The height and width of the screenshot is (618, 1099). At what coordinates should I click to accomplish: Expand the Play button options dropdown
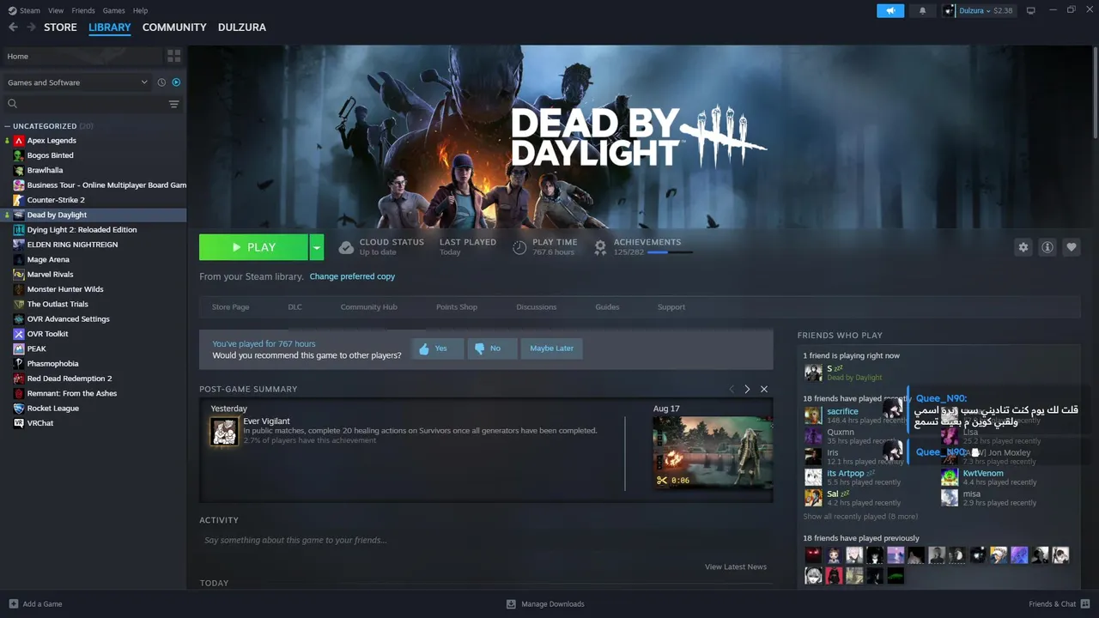[317, 247]
